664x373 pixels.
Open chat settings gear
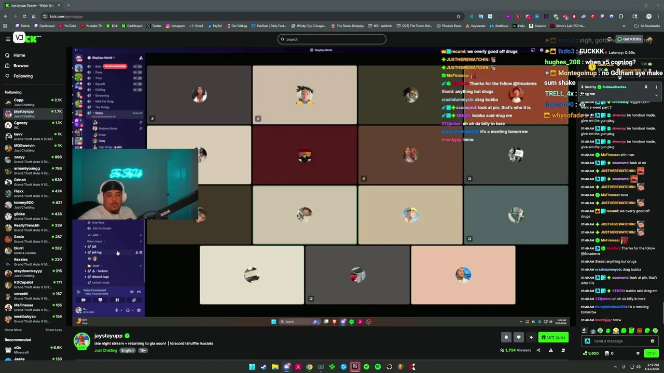click(x=638, y=353)
